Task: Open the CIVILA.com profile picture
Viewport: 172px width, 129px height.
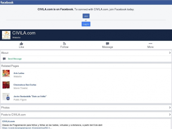Action: 6,35
